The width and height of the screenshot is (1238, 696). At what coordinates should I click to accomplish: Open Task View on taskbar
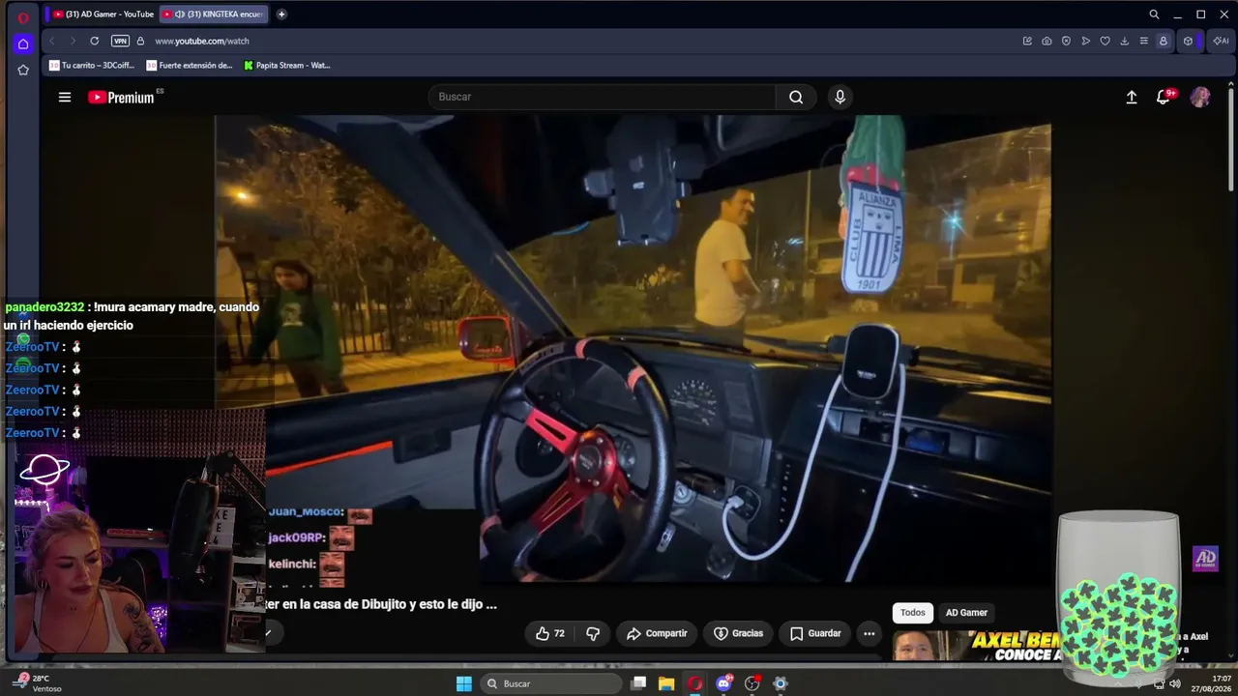tap(638, 683)
